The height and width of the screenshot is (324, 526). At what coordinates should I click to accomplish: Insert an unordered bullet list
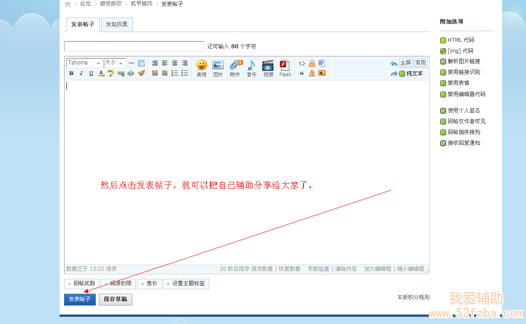[185, 73]
